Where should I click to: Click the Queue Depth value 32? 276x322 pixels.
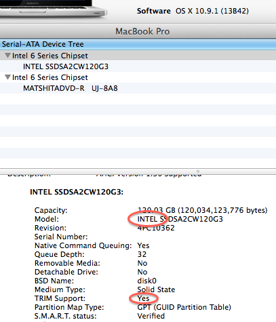[142, 254]
